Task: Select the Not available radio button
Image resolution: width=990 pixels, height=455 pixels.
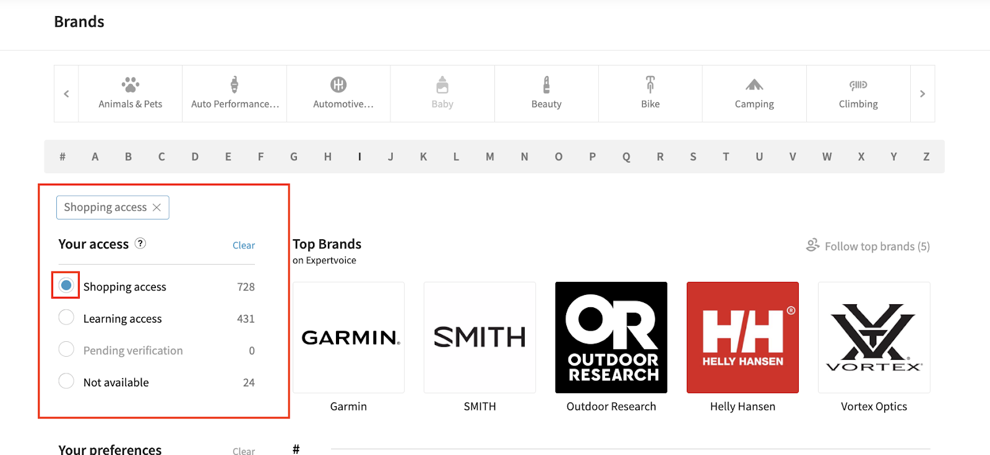Action: (66, 381)
